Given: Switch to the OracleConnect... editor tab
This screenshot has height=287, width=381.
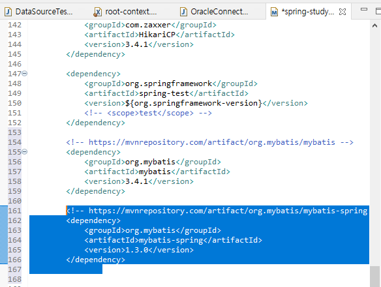Looking at the screenshot, I should tap(214, 12).
